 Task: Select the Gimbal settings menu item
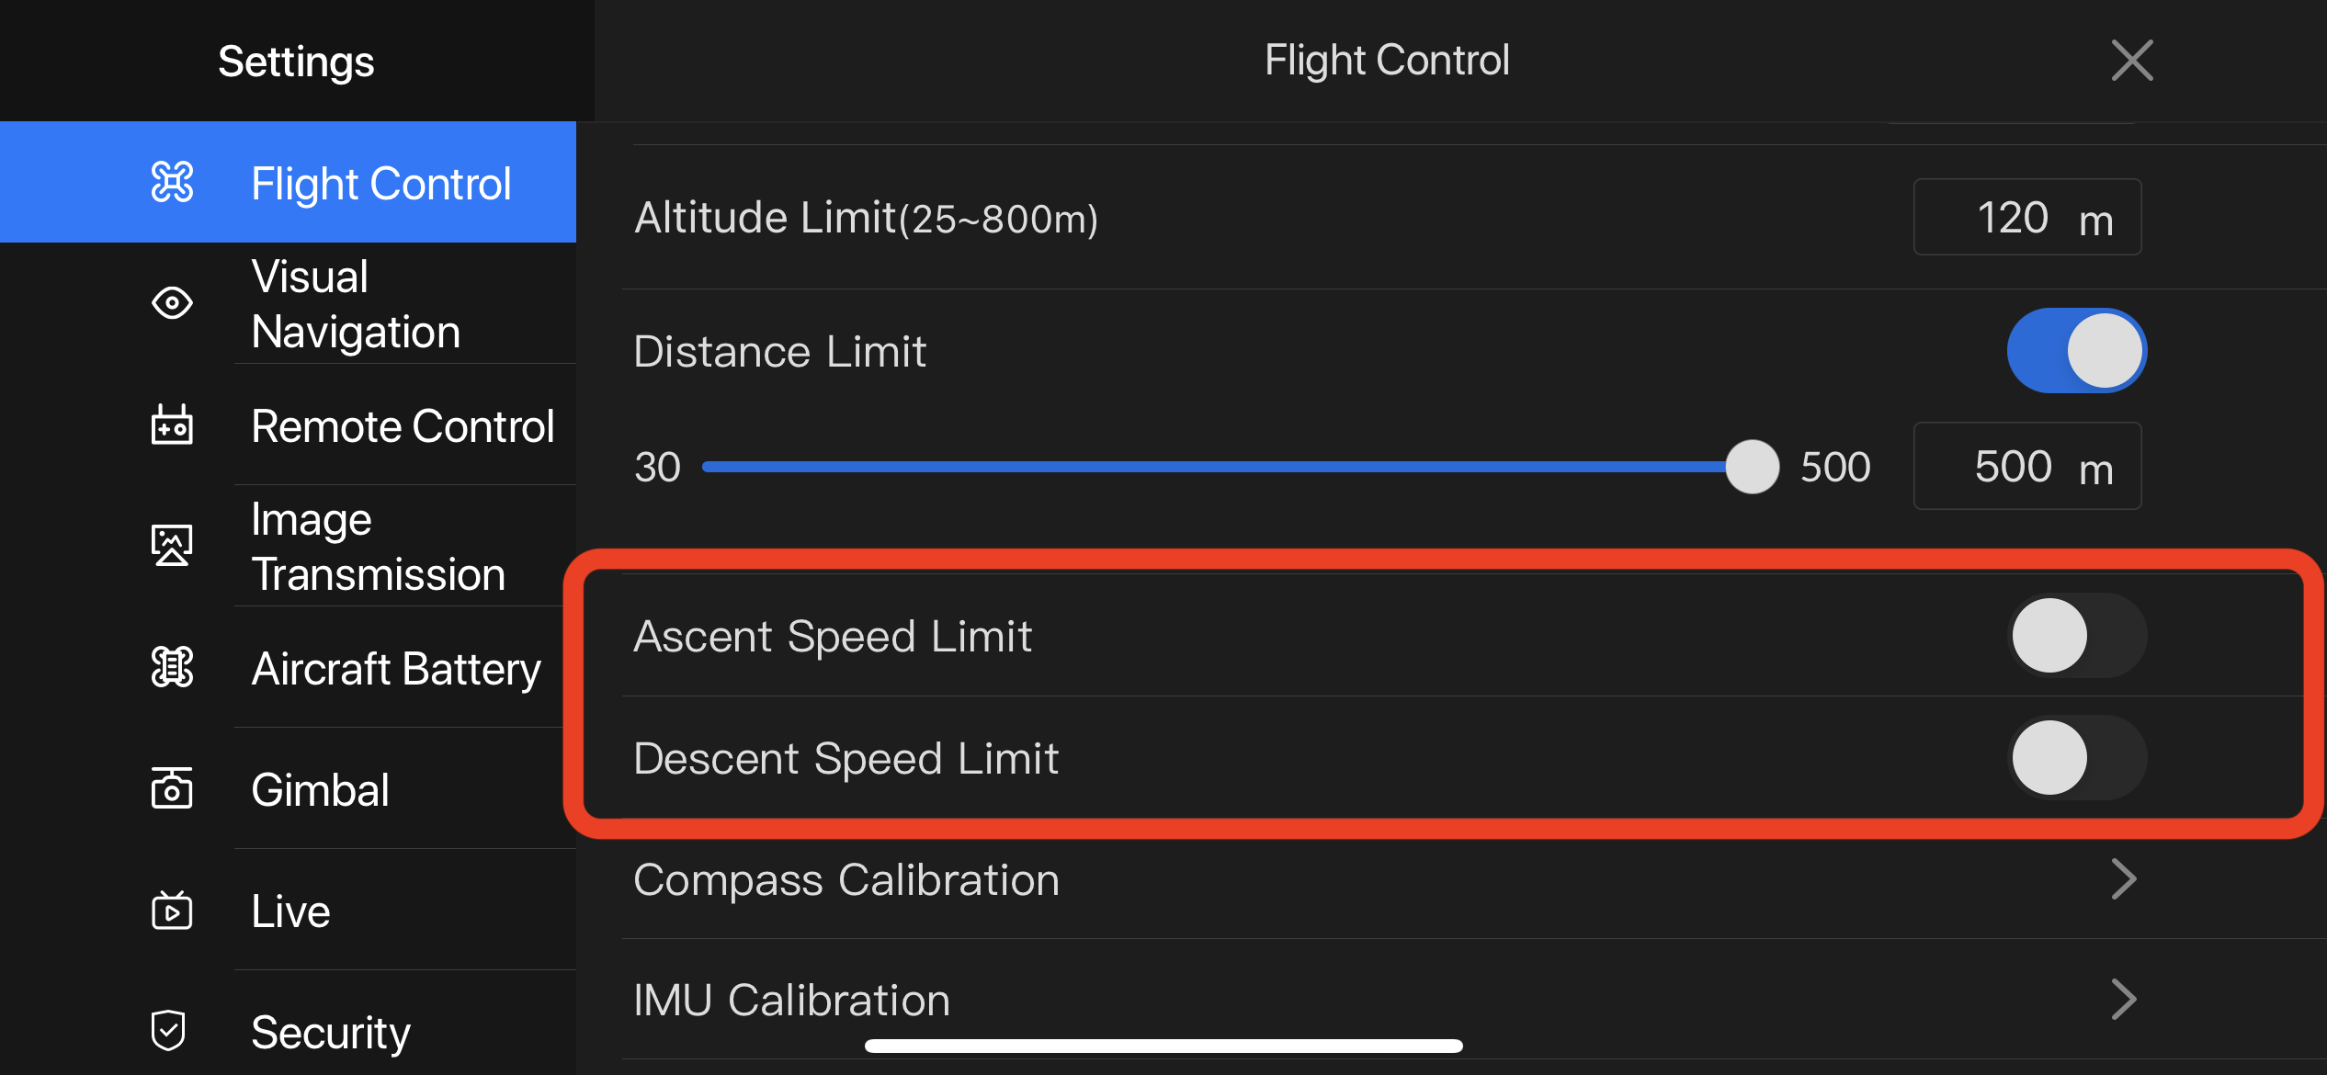pos(288,789)
